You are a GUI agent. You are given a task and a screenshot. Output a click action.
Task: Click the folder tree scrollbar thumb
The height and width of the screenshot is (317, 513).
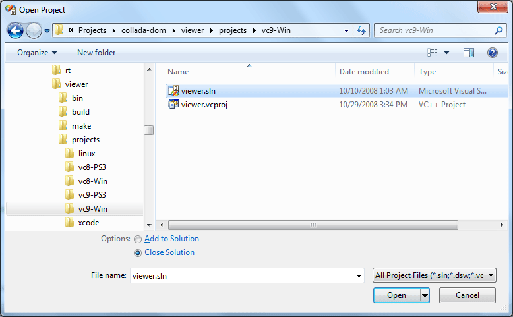coord(149,130)
